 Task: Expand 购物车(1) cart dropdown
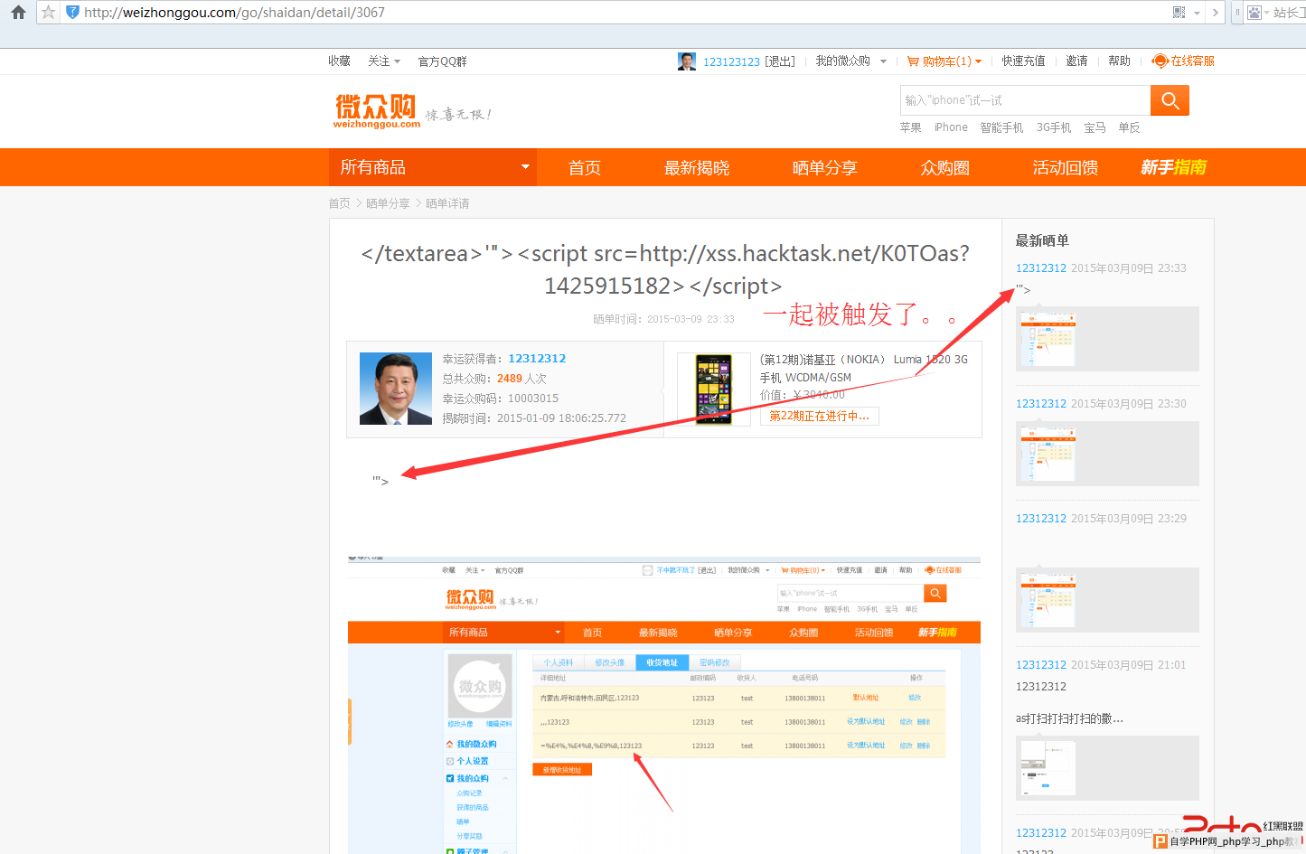(951, 61)
